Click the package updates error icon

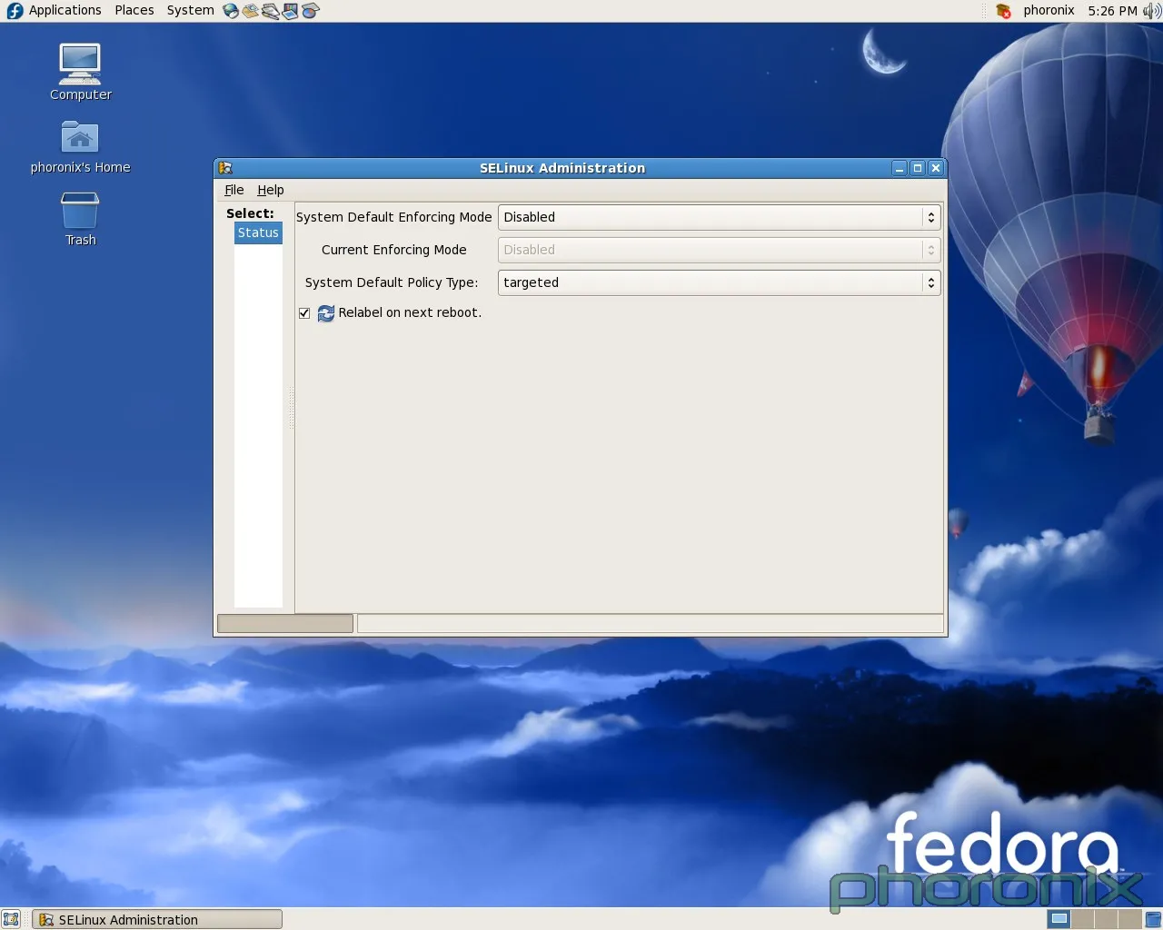(1003, 11)
